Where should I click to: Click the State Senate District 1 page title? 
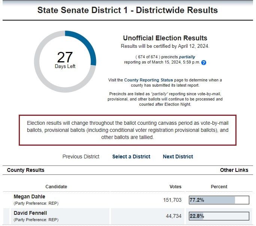coord(127,10)
